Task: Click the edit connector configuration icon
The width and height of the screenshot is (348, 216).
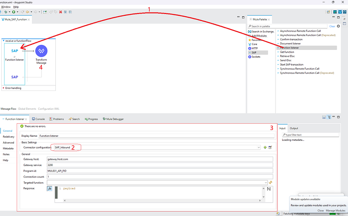Action: [x=270, y=147]
